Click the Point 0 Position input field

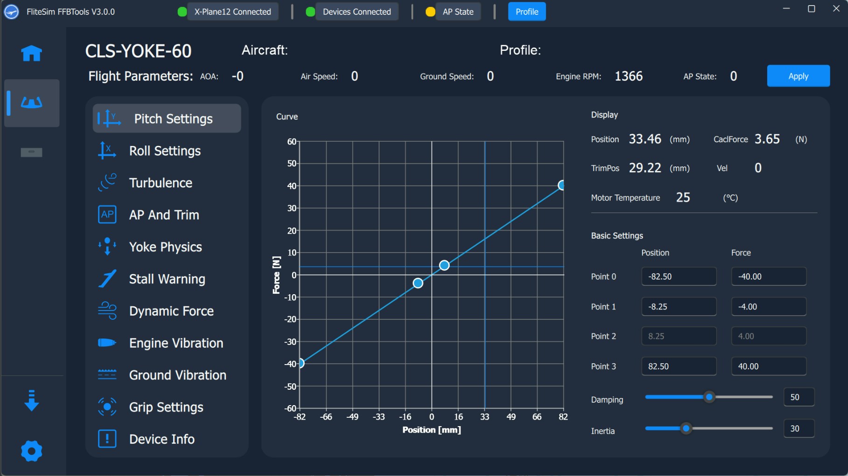pyautogui.click(x=679, y=276)
